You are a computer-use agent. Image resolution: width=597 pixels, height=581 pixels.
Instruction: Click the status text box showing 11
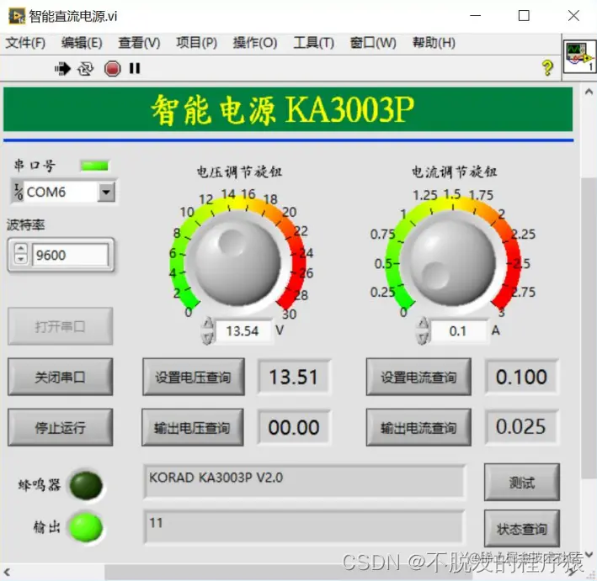coord(304,527)
